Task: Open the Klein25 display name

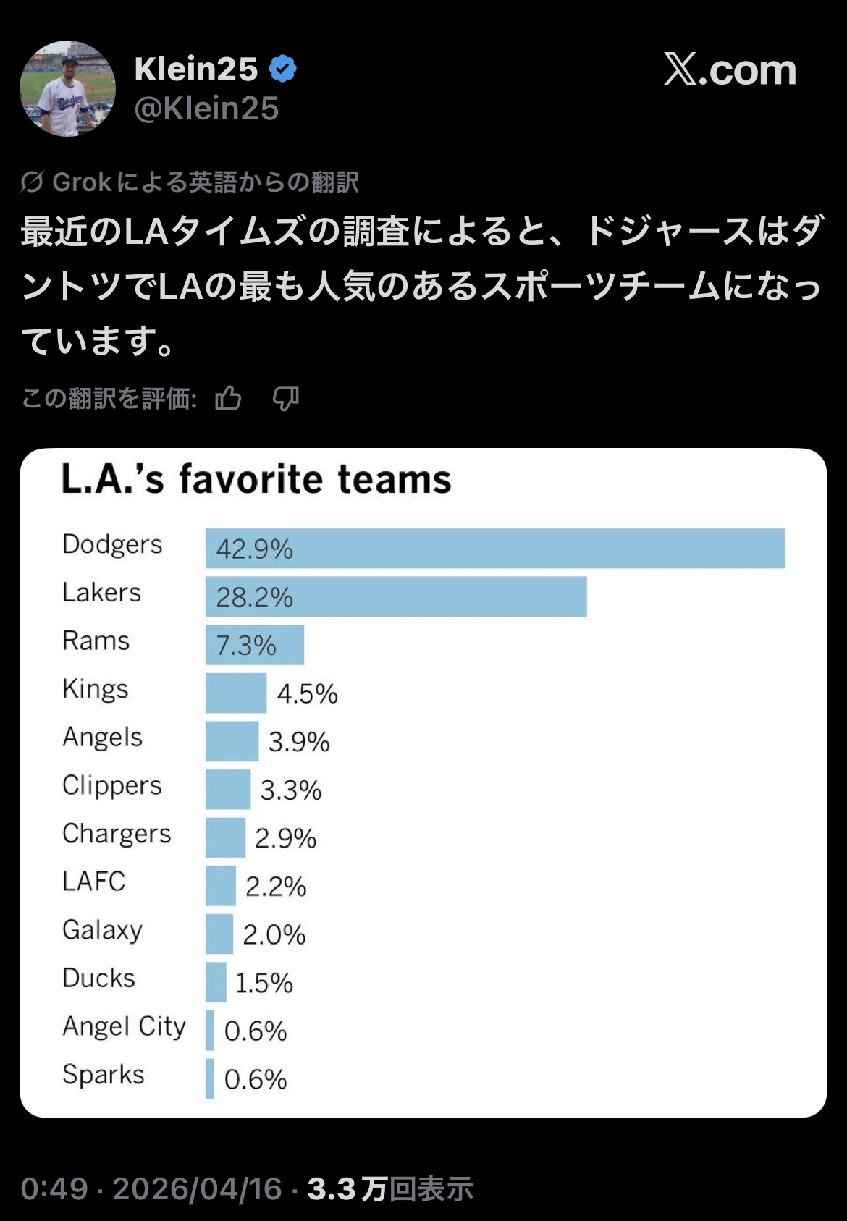Action: point(195,69)
